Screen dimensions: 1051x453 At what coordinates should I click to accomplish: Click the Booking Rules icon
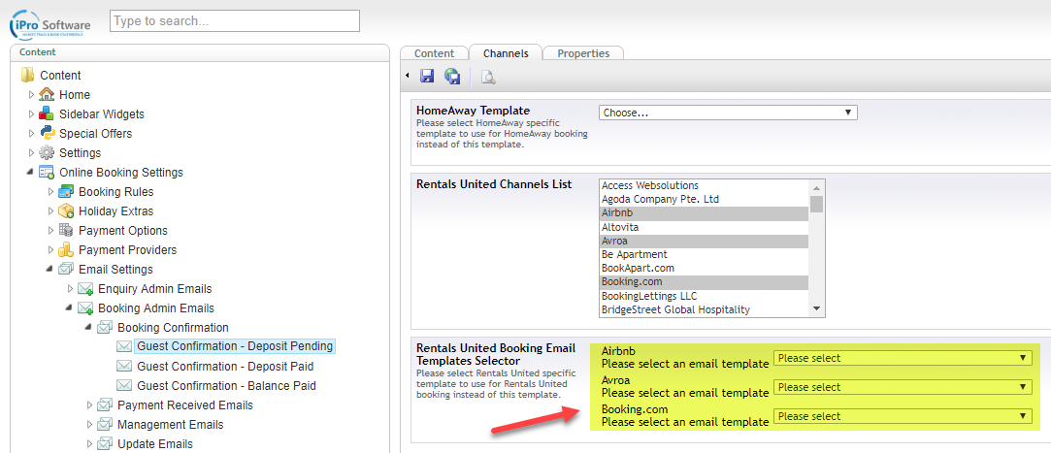[x=66, y=192]
